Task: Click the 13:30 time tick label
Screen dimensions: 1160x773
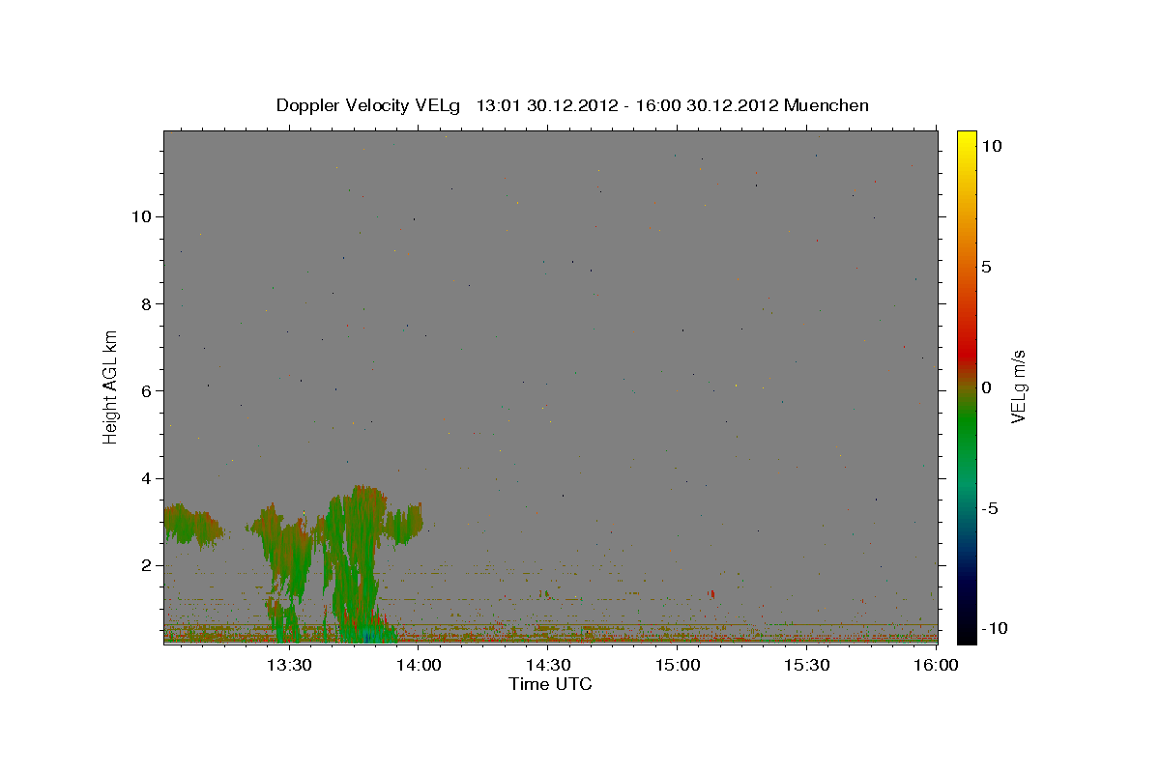Action: (x=289, y=665)
